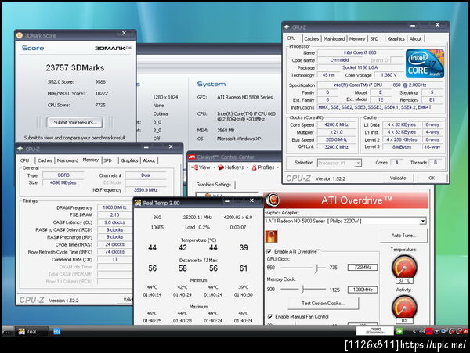Click the Temperature gauge dial
This screenshot has width=470, height=353.
click(404, 267)
